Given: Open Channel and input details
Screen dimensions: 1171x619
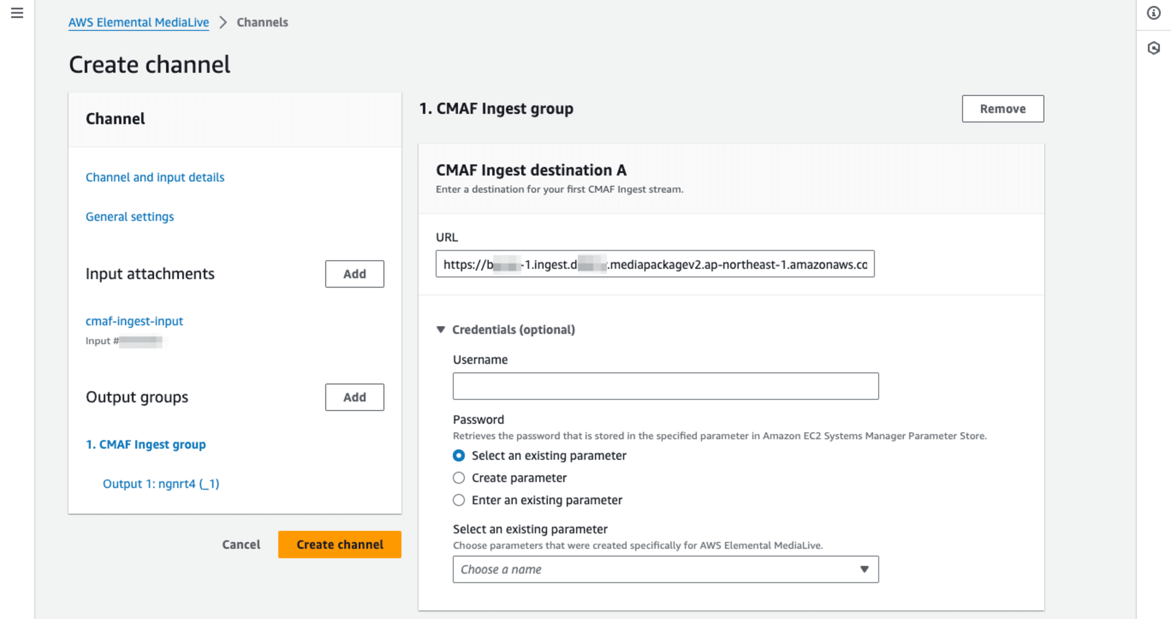Looking at the screenshot, I should [x=155, y=177].
